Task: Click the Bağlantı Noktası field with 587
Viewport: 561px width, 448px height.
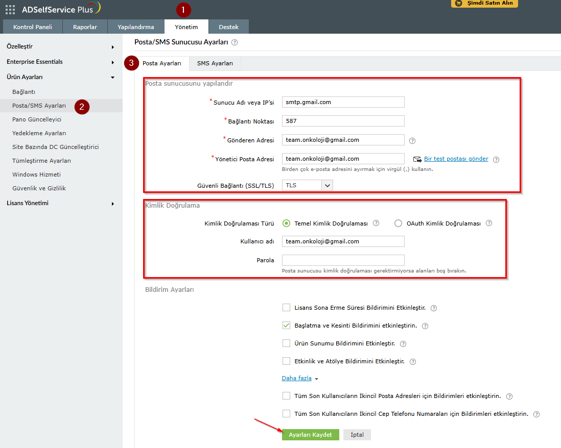Action: 343,121
